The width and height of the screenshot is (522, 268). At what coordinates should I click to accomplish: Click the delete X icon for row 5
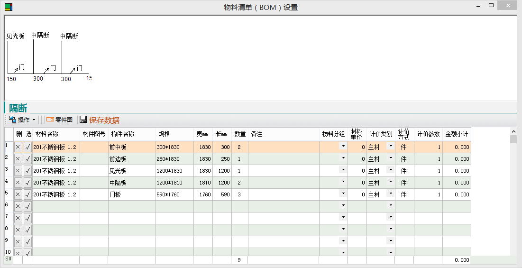18,194
